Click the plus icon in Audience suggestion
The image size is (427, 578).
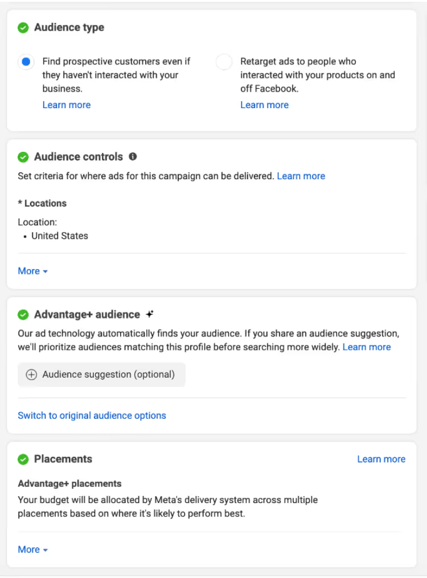(x=32, y=375)
